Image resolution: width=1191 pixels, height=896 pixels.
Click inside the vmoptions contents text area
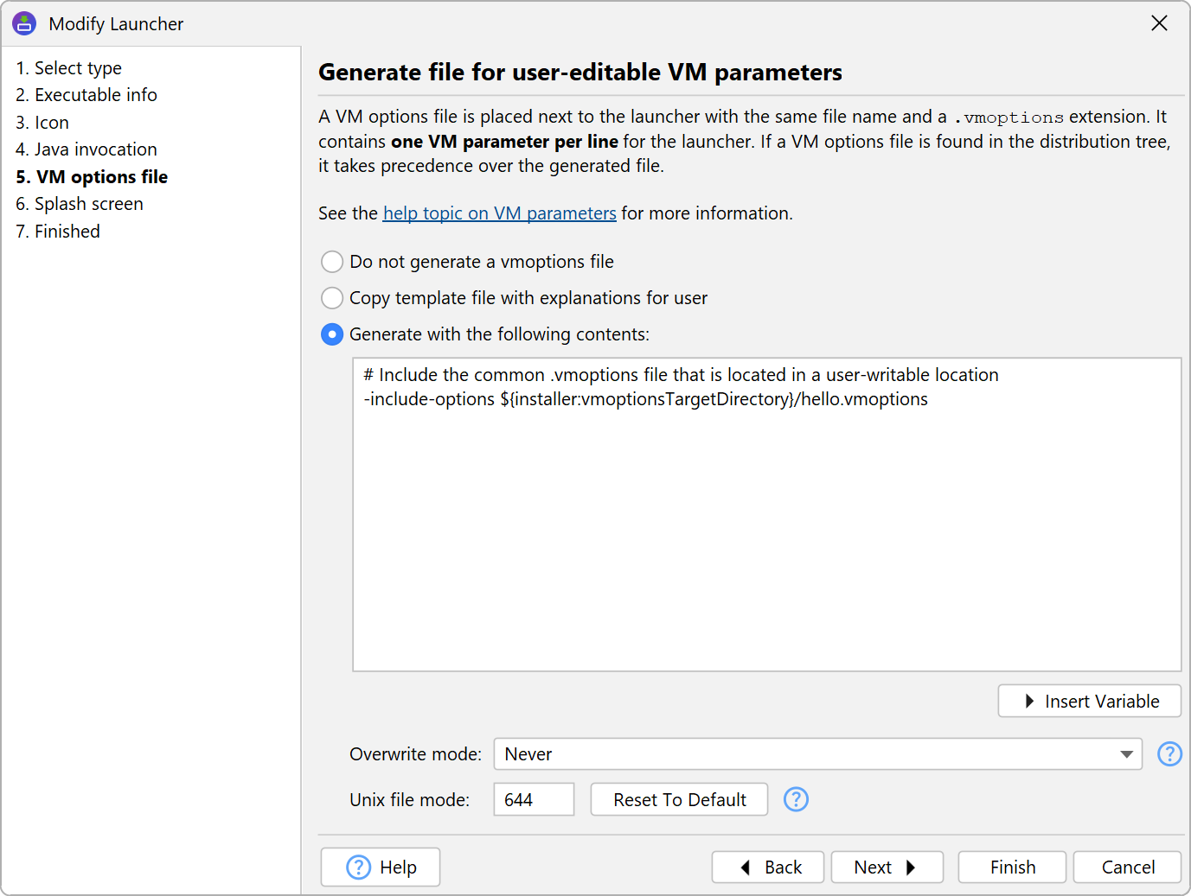(766, 536)
